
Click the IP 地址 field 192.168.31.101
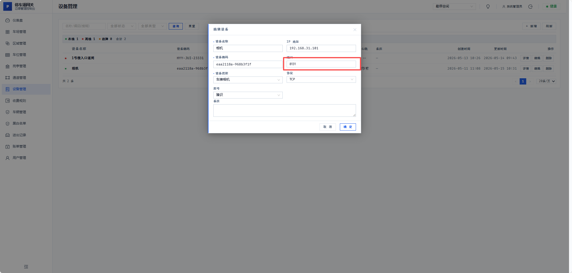tap(321, 48)
